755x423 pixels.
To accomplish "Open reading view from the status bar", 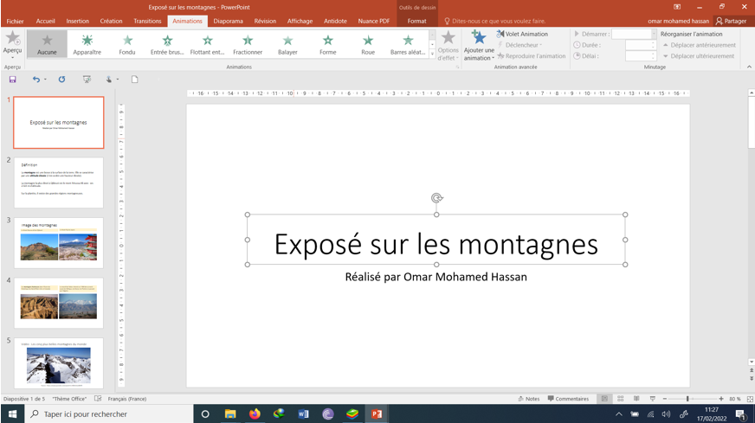I will coord(636,399).
